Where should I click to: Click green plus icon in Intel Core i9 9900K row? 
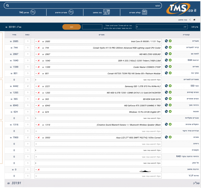coord(170,41)
